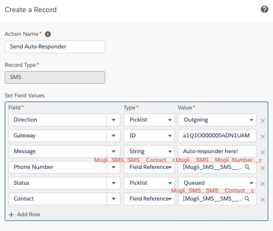The image size is (273, 231).
Task: Remove the Contact field row
Action: [262, 199]
